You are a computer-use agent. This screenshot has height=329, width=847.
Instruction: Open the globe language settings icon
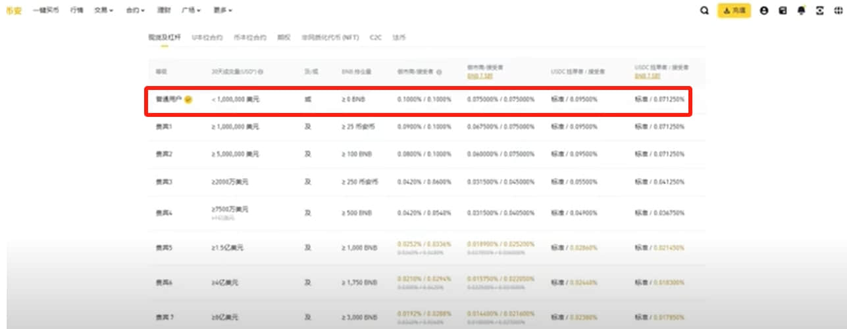tap(838, 11)
